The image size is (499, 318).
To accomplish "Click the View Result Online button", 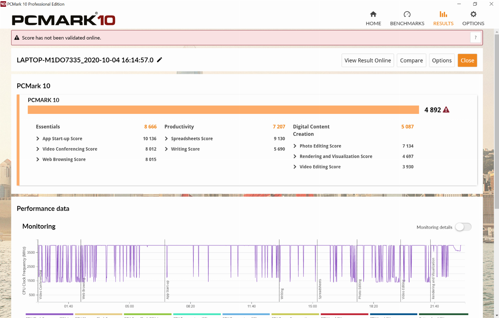I will [368, 60].
